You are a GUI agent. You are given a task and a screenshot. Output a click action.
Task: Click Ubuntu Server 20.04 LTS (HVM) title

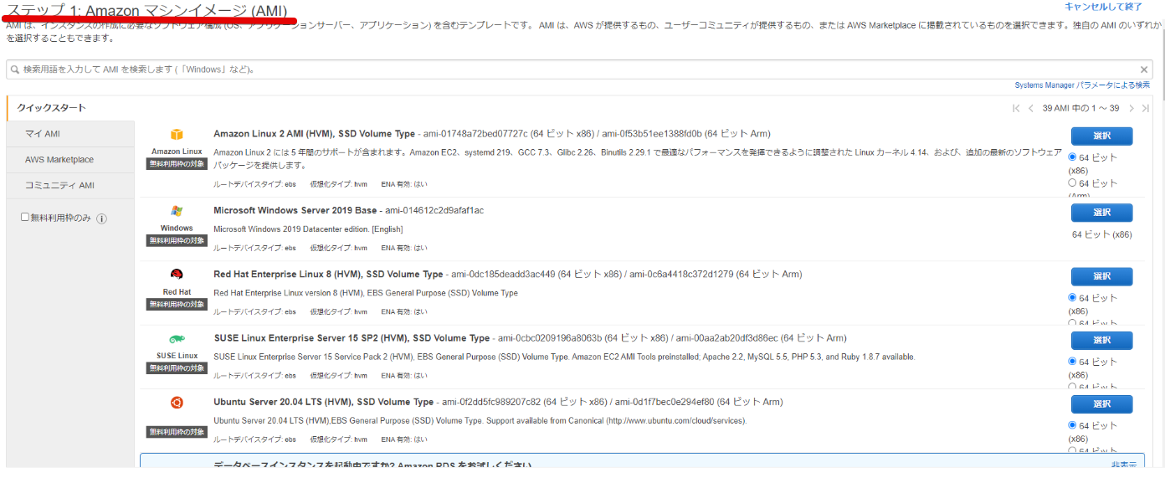click(x=323, y=402)
